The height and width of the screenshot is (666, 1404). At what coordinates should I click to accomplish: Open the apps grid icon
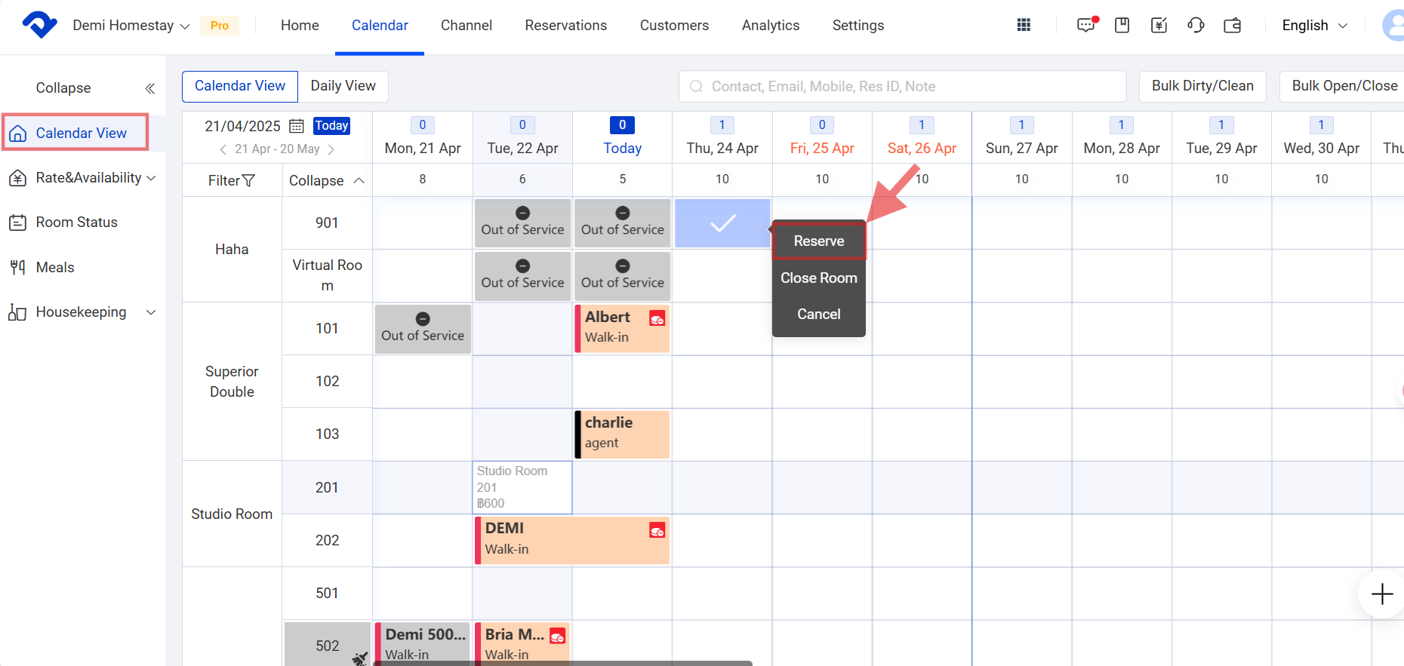(x=1024, y=25)
